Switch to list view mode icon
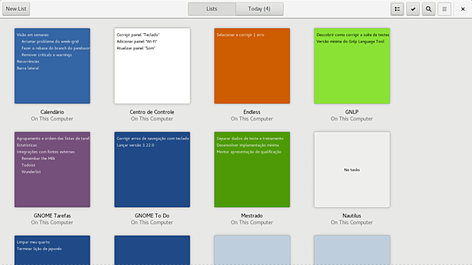The height and width of the screenshot is (265, 472). pyautogui.click(x=397, y=9)
